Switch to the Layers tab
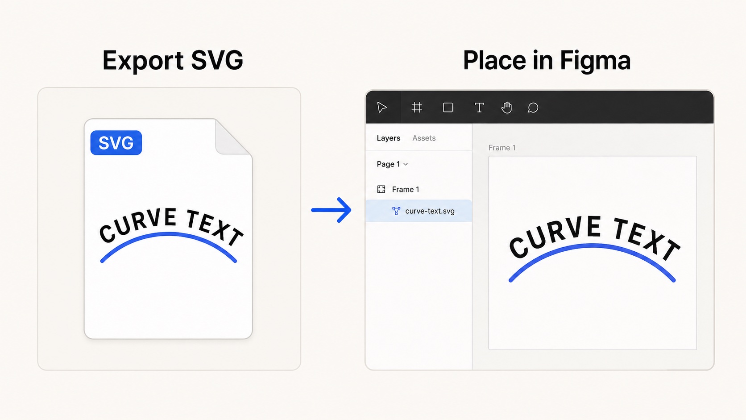Image resolution: width=746 pixels, height=420 pixels. tap(388, 138)
